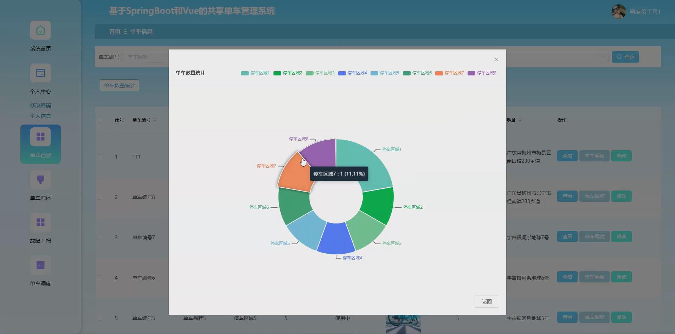This screenshot has height=334, width=675.
Task: Select the 系统首页 home icon in sidebar
Action: tap(40, 30)
